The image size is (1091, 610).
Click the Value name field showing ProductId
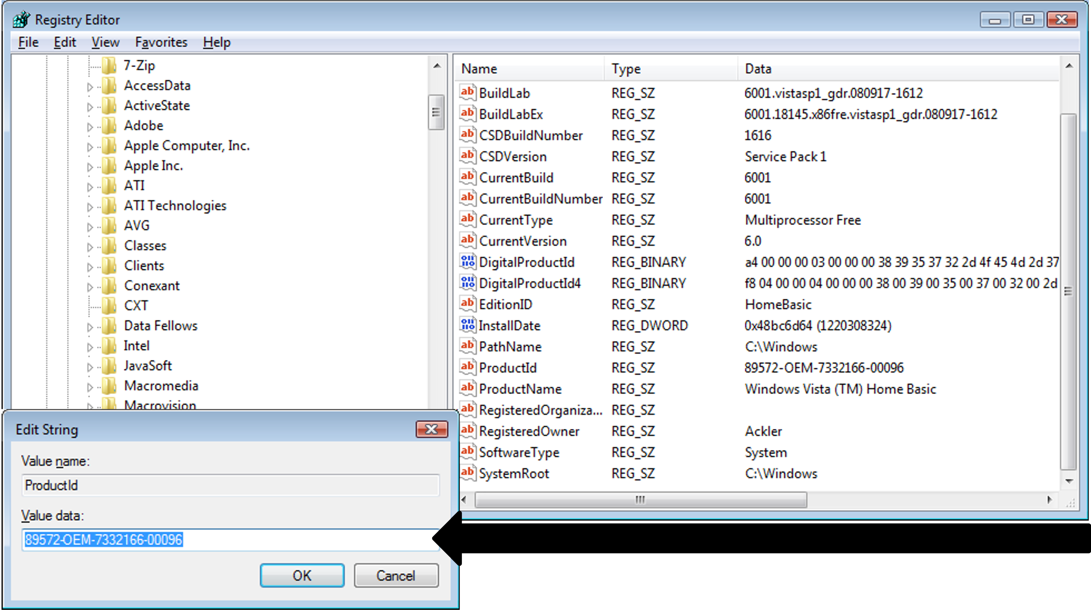coord(231,485)
